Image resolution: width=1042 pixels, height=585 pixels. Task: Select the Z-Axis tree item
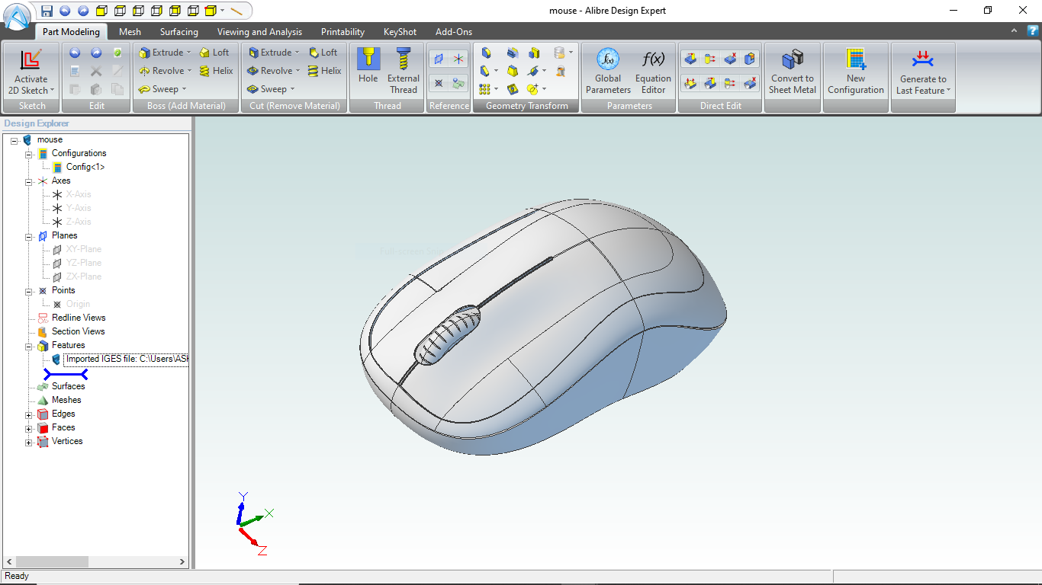pyautogui.click(x=79, y=222)
